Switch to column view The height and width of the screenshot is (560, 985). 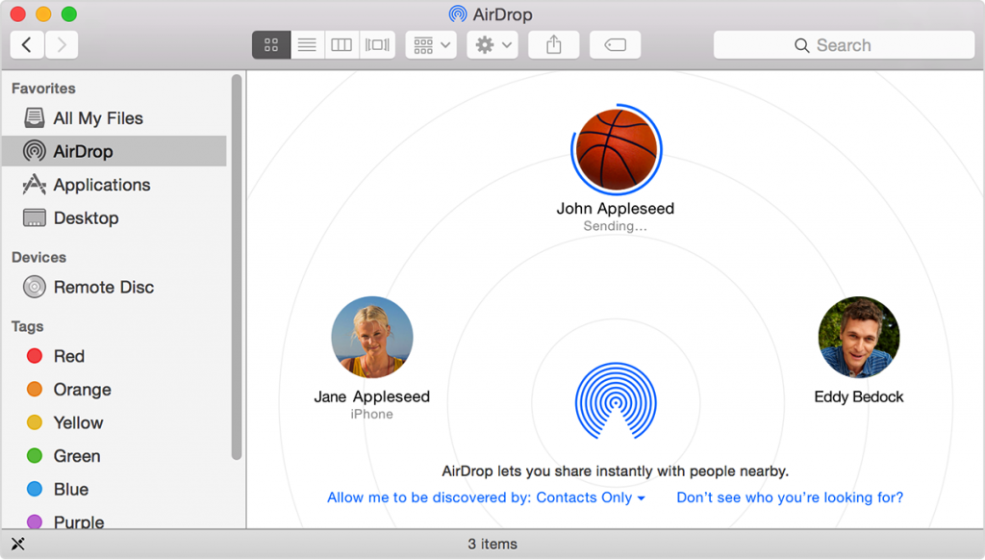[x=341, y=43]
